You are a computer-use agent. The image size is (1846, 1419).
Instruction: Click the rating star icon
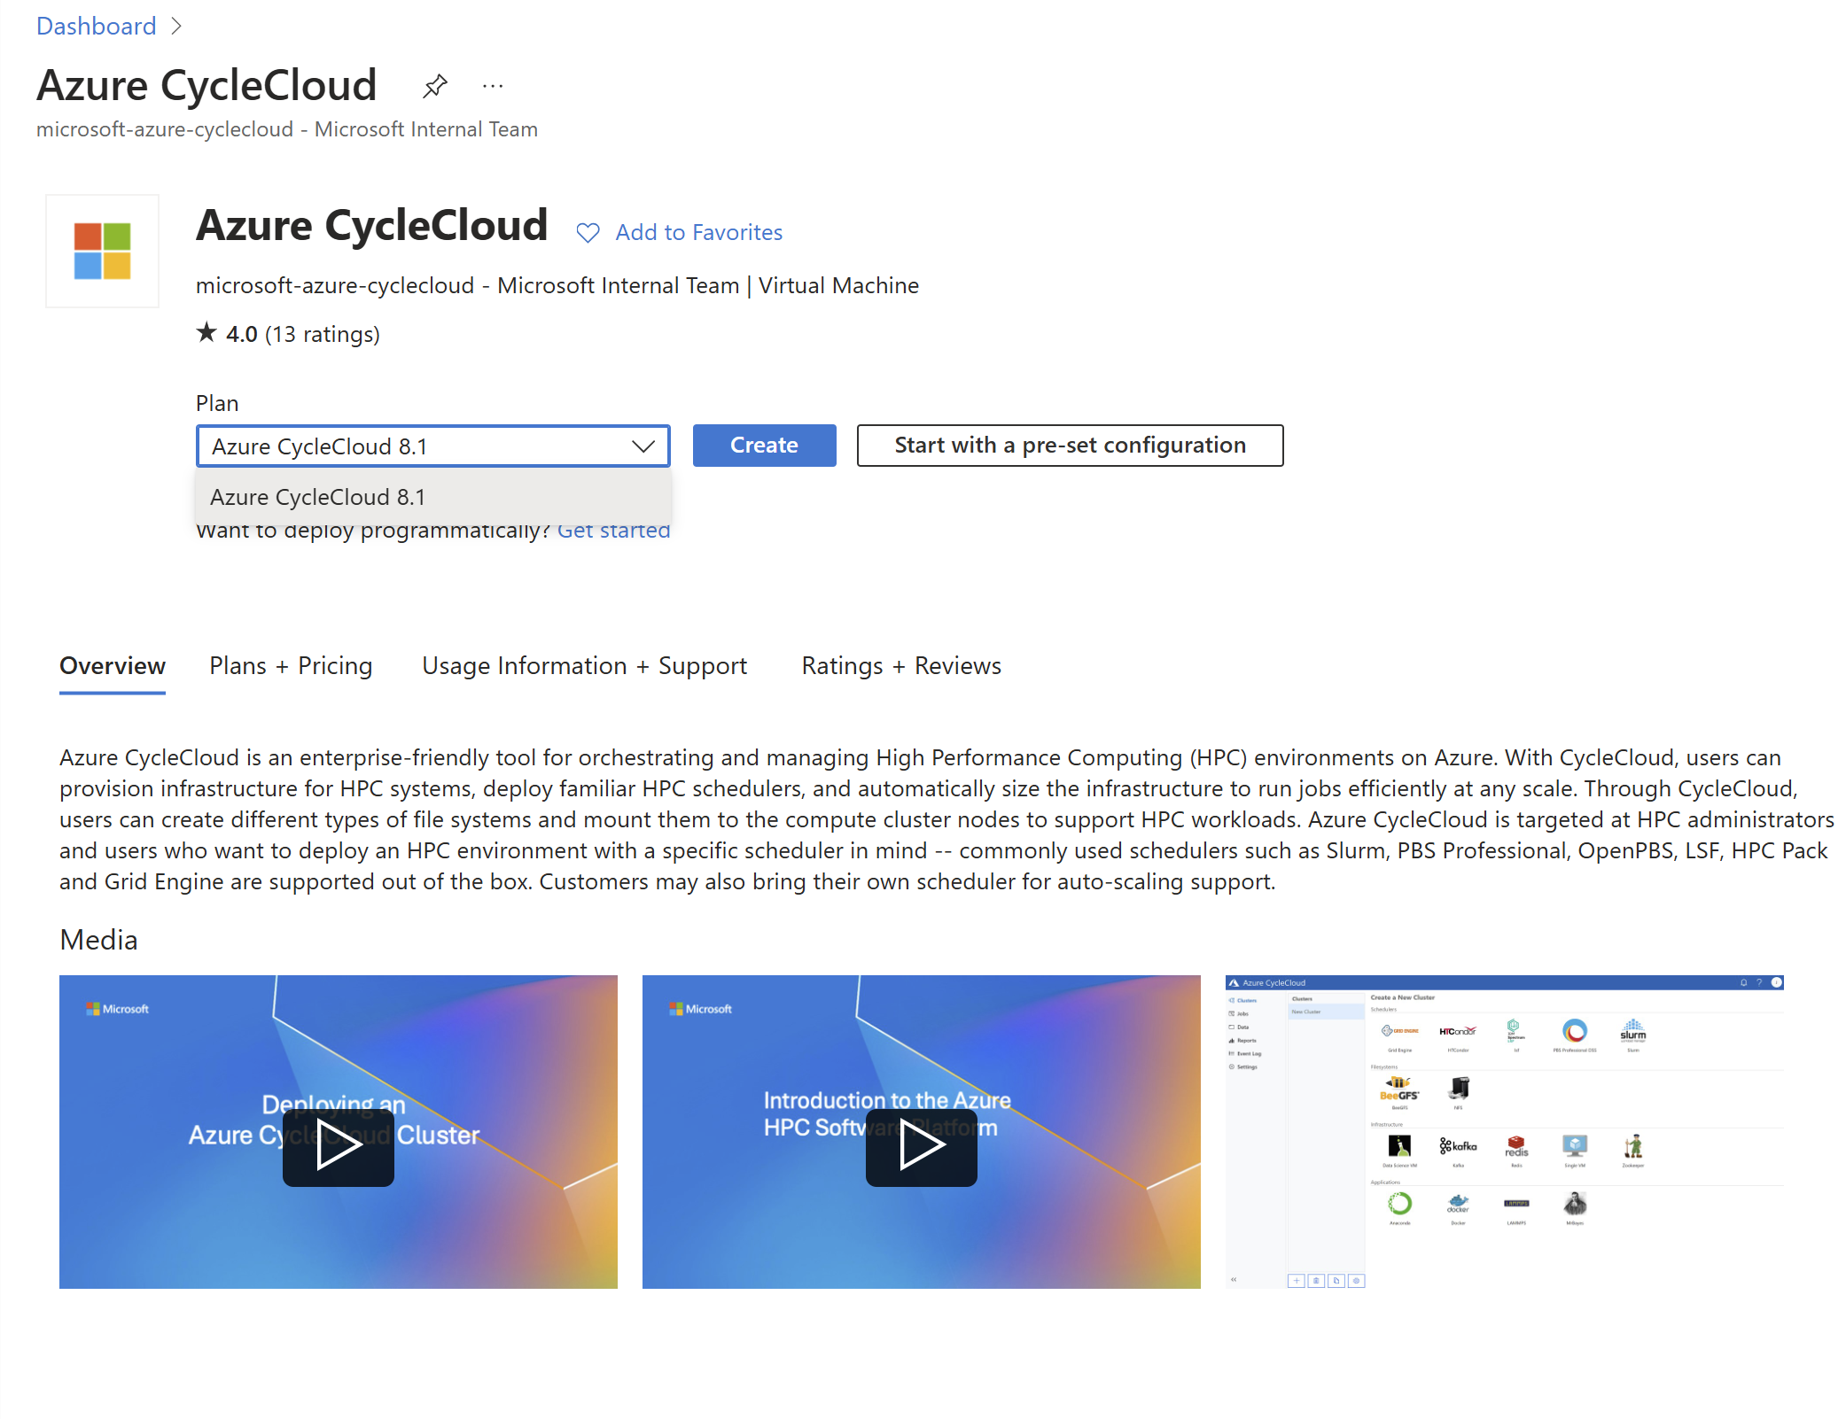pos(206,333)
